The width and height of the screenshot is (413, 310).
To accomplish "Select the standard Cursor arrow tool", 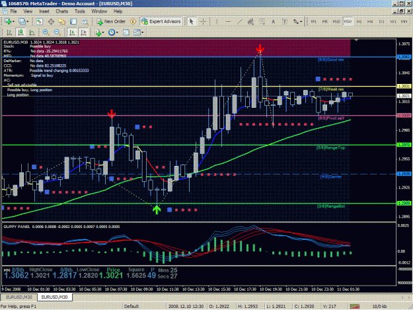I will click(x=192, y=22).
